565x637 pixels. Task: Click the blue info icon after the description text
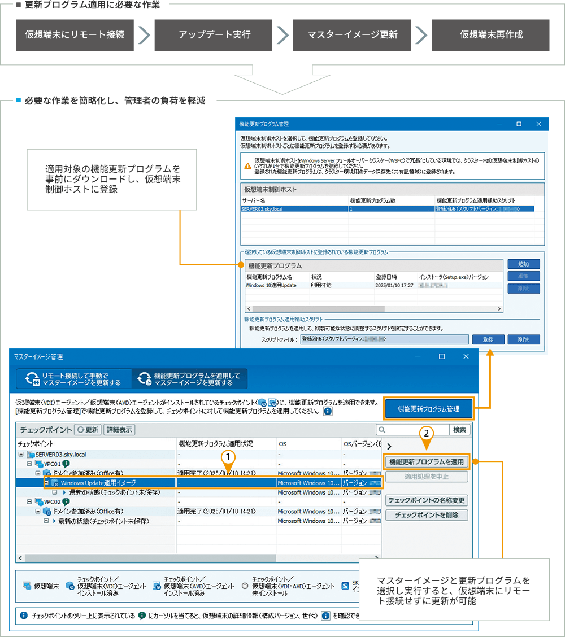coord(328,412)
